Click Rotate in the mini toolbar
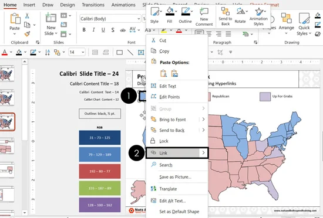The image size is (323, 218). 240,15
